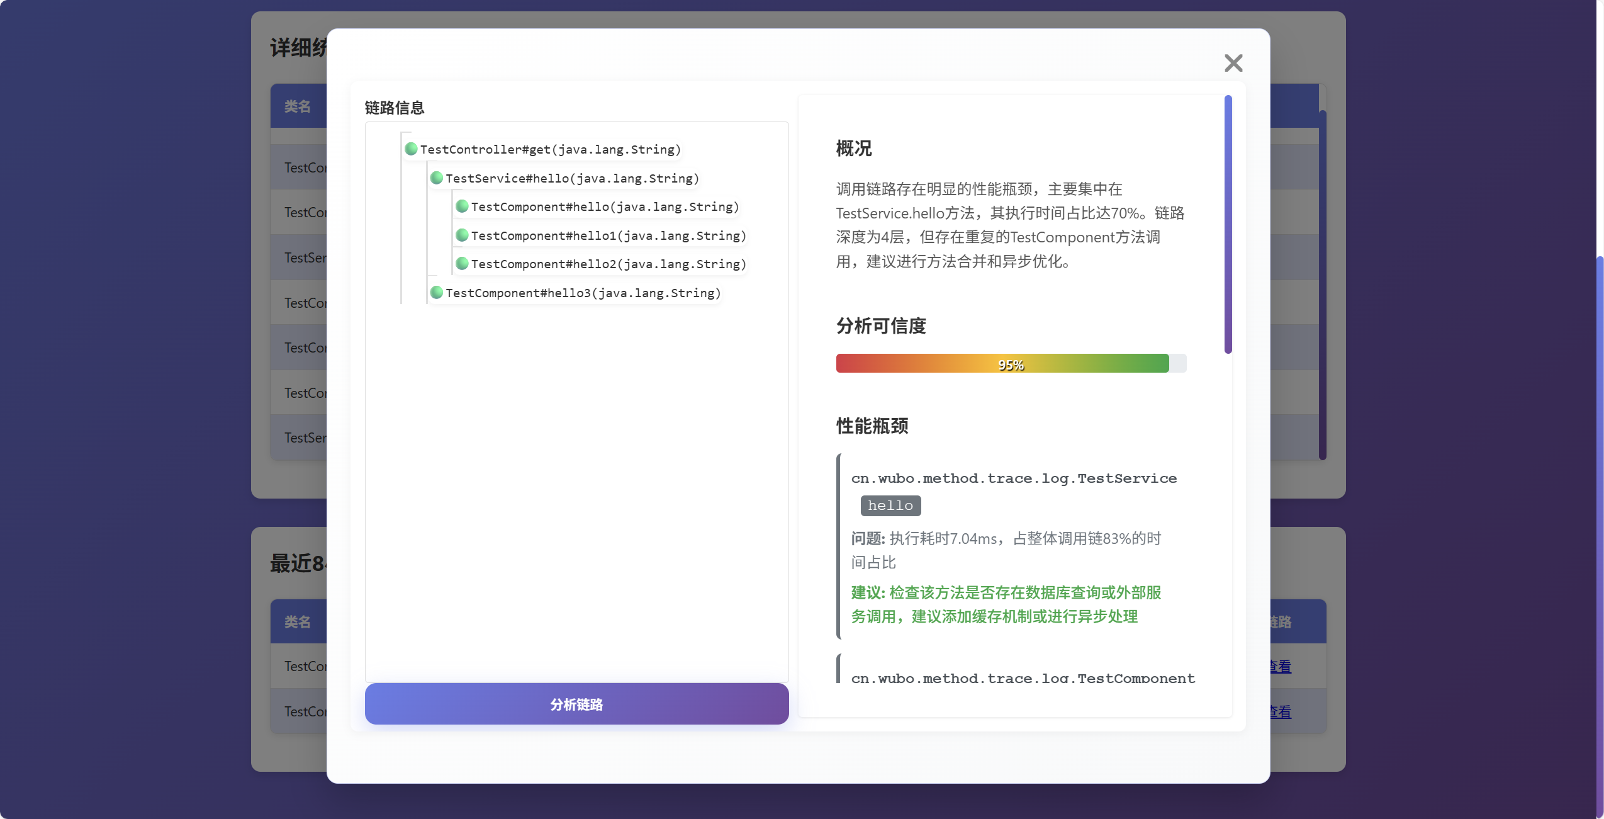This screenshot has height=819, width=1604.
Task: Click the 95% confidence progress bar
Action: pos(1010,364)
